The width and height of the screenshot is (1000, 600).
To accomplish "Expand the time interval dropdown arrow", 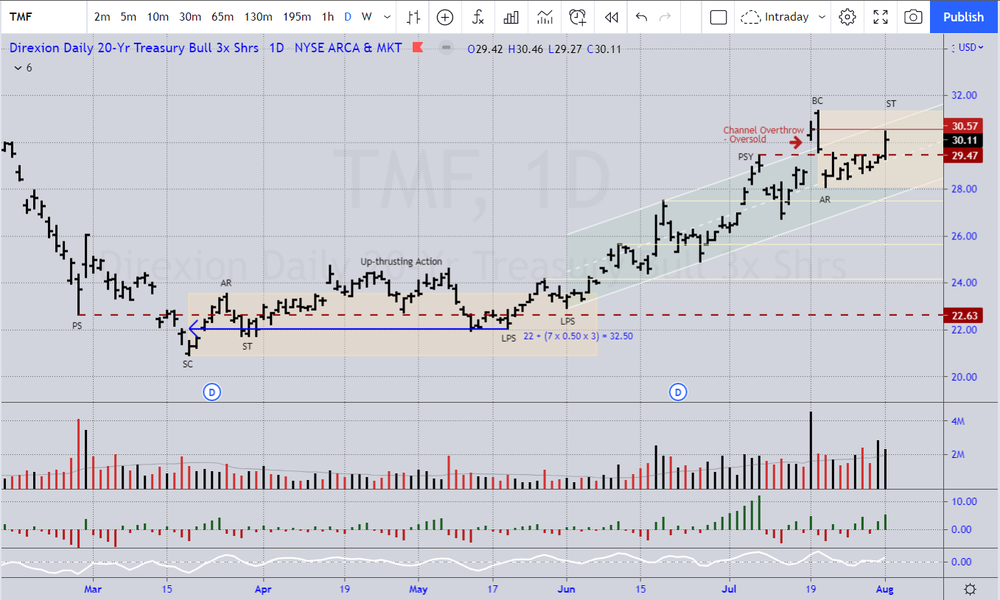I will click(386, 17).
